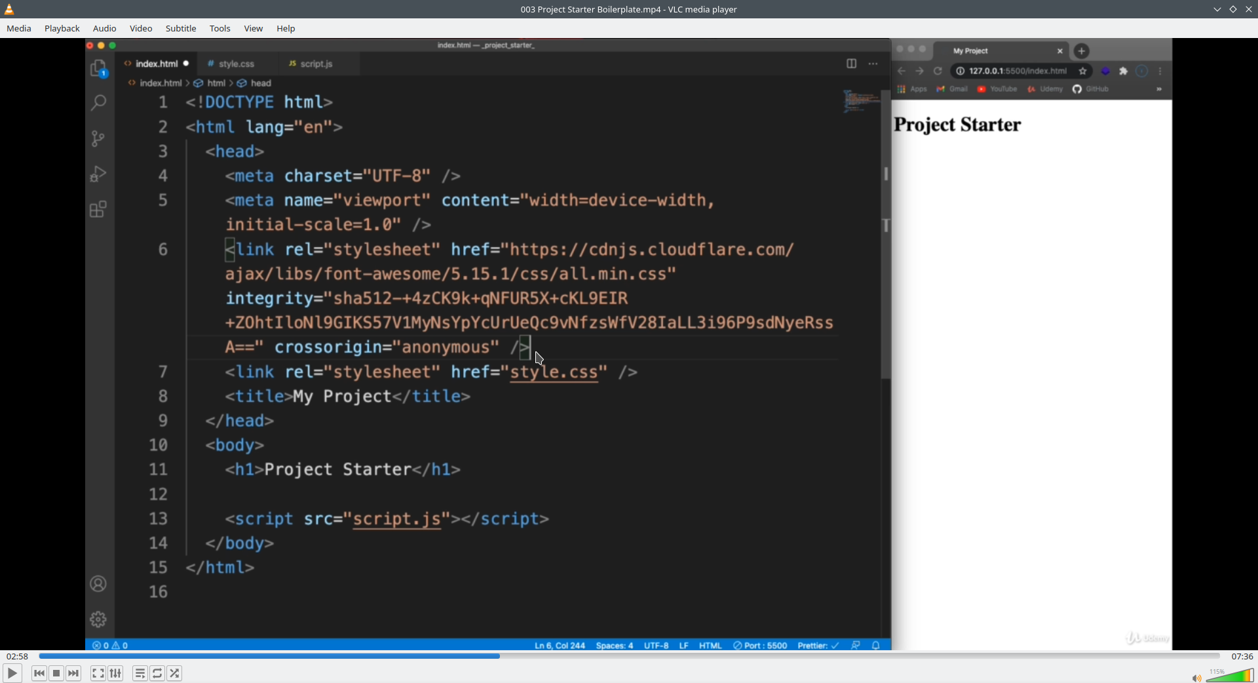
Task: Toggle VLC loop mode
Action: point(157,673)
